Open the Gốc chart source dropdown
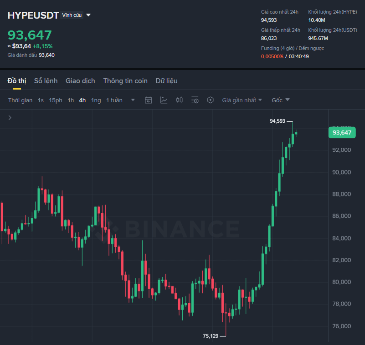This screenshot has height=345, width=365. [x=281, y=100]
